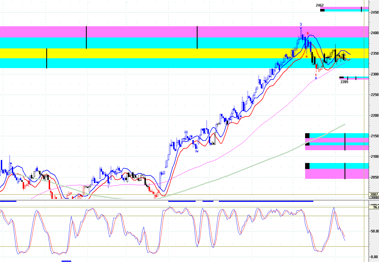Click the blue iv wave label
The height and width of the screenshot is (262, 379).
click(197, 151)
